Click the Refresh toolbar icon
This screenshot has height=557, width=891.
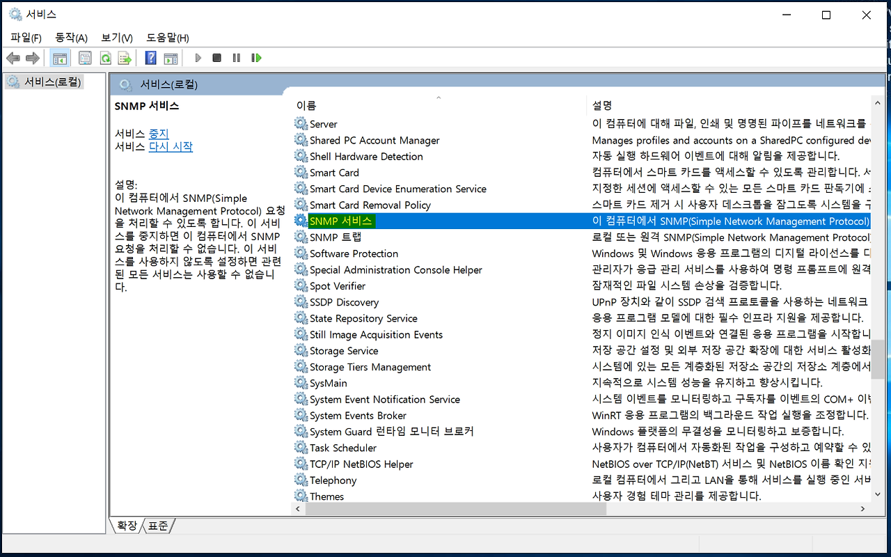click(x=105, y=58)
